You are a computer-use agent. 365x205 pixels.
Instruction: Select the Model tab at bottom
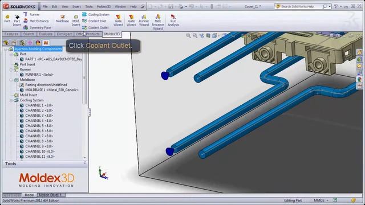tap(29, 195)
